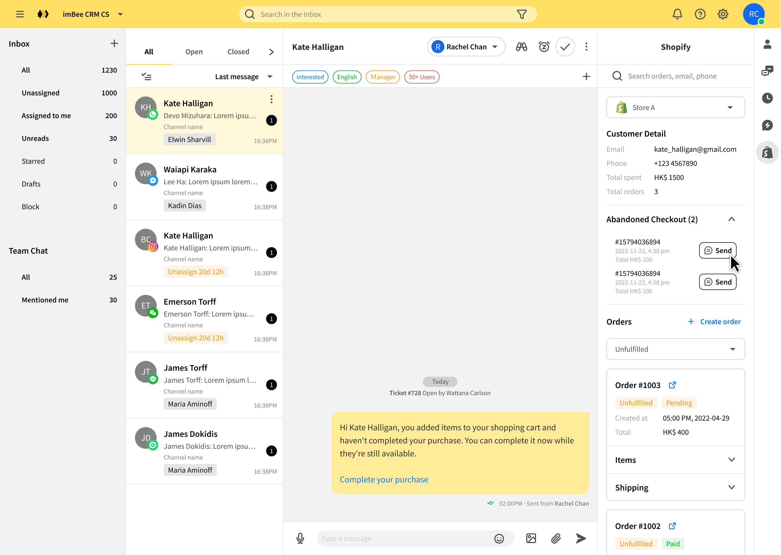The width and height of the screenshot is (781, 555).
Task: Open the Store A dropdown
Action: 675,108
